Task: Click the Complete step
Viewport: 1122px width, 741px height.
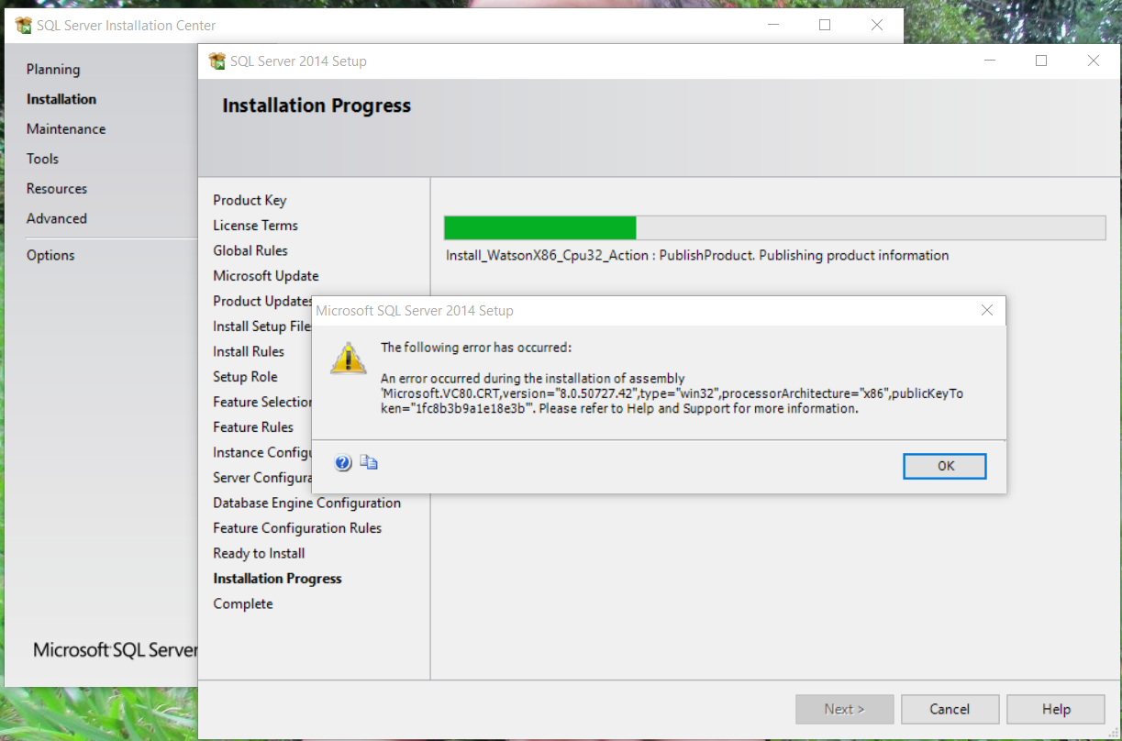Action: point(243,603)
